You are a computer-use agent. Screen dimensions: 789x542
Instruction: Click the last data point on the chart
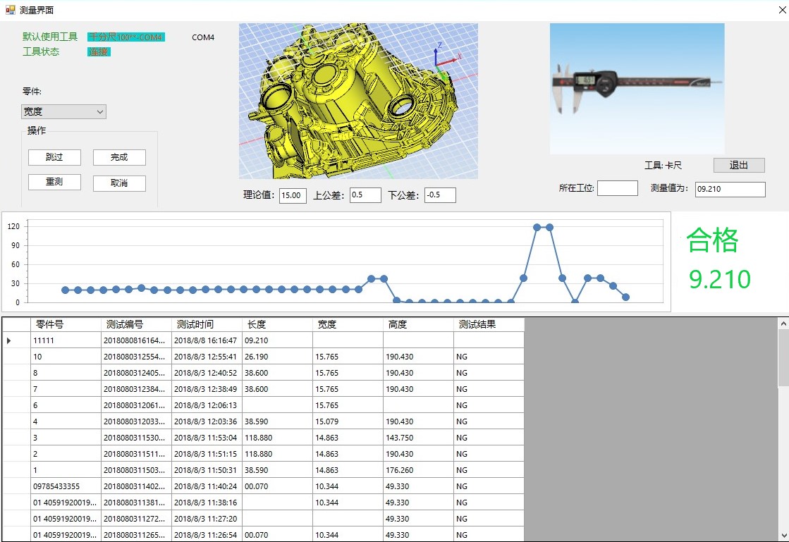625,297
